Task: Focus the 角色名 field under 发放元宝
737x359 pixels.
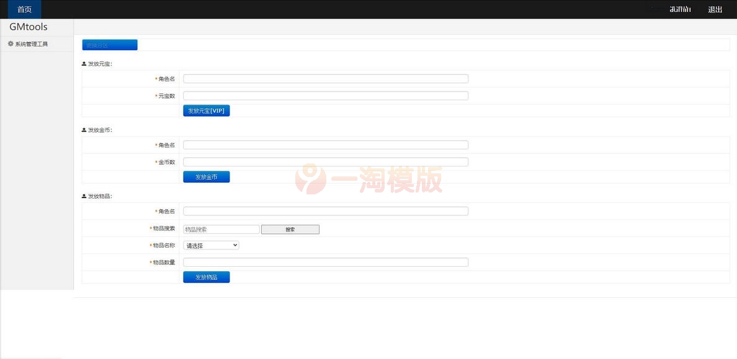Action: coord(325,78)
